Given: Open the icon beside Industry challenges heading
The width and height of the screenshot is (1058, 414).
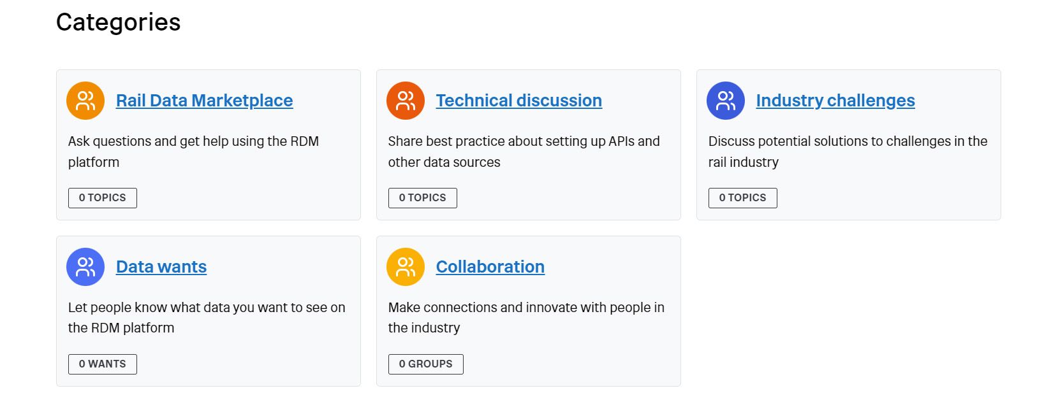Looking at the screenshot, I should [725, 100].
